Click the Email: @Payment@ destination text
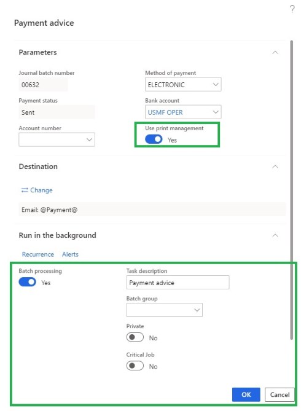The image size is (301, 411). [x=50, y=209]
